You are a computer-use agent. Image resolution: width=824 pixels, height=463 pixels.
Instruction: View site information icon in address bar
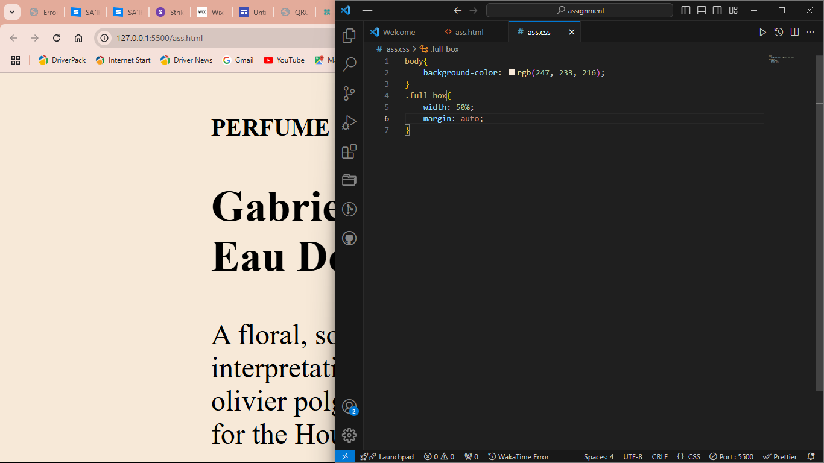pos(104,38)
